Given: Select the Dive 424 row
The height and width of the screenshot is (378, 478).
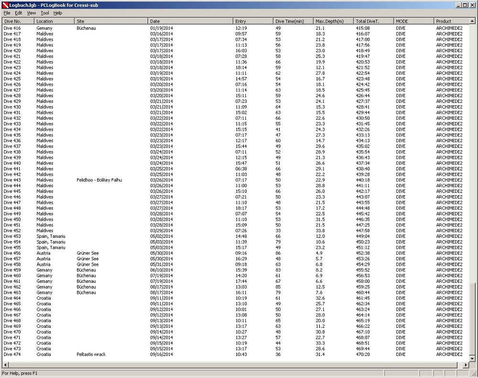Looking at the screenshot, I should [x=236, y=73].
